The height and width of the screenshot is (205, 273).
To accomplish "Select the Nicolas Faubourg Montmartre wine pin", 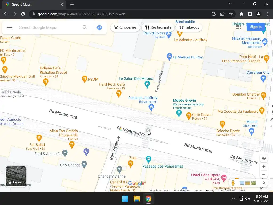I will point(265,42).
